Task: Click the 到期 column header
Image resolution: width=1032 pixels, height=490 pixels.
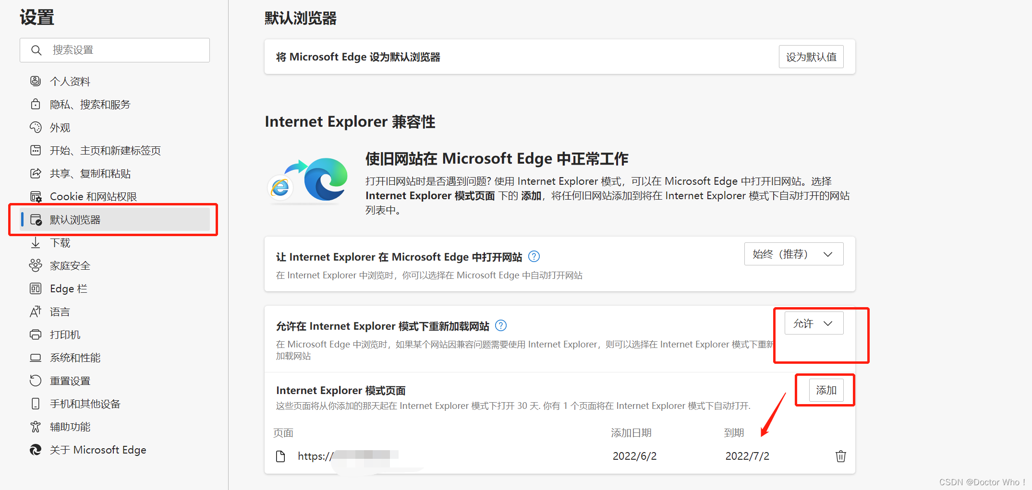Action: (x=734, y=433)
